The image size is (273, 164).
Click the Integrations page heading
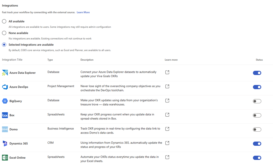[x=10, y=6]
